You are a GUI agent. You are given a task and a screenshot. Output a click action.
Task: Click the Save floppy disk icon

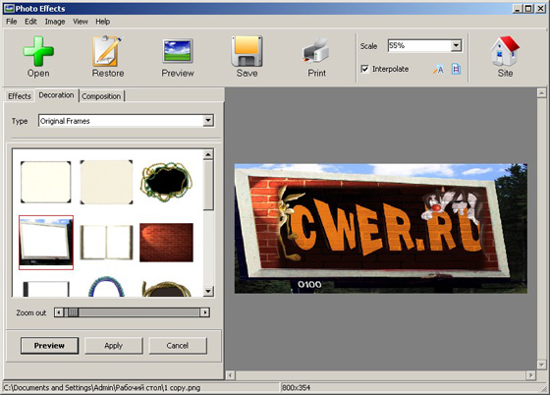point(247,51)
